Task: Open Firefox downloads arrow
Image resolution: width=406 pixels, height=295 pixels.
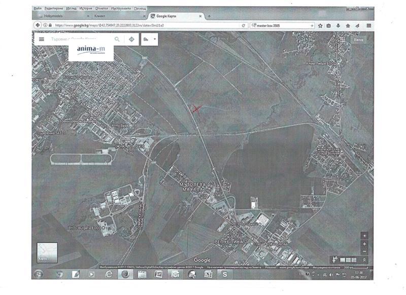Action: (338, 25)
